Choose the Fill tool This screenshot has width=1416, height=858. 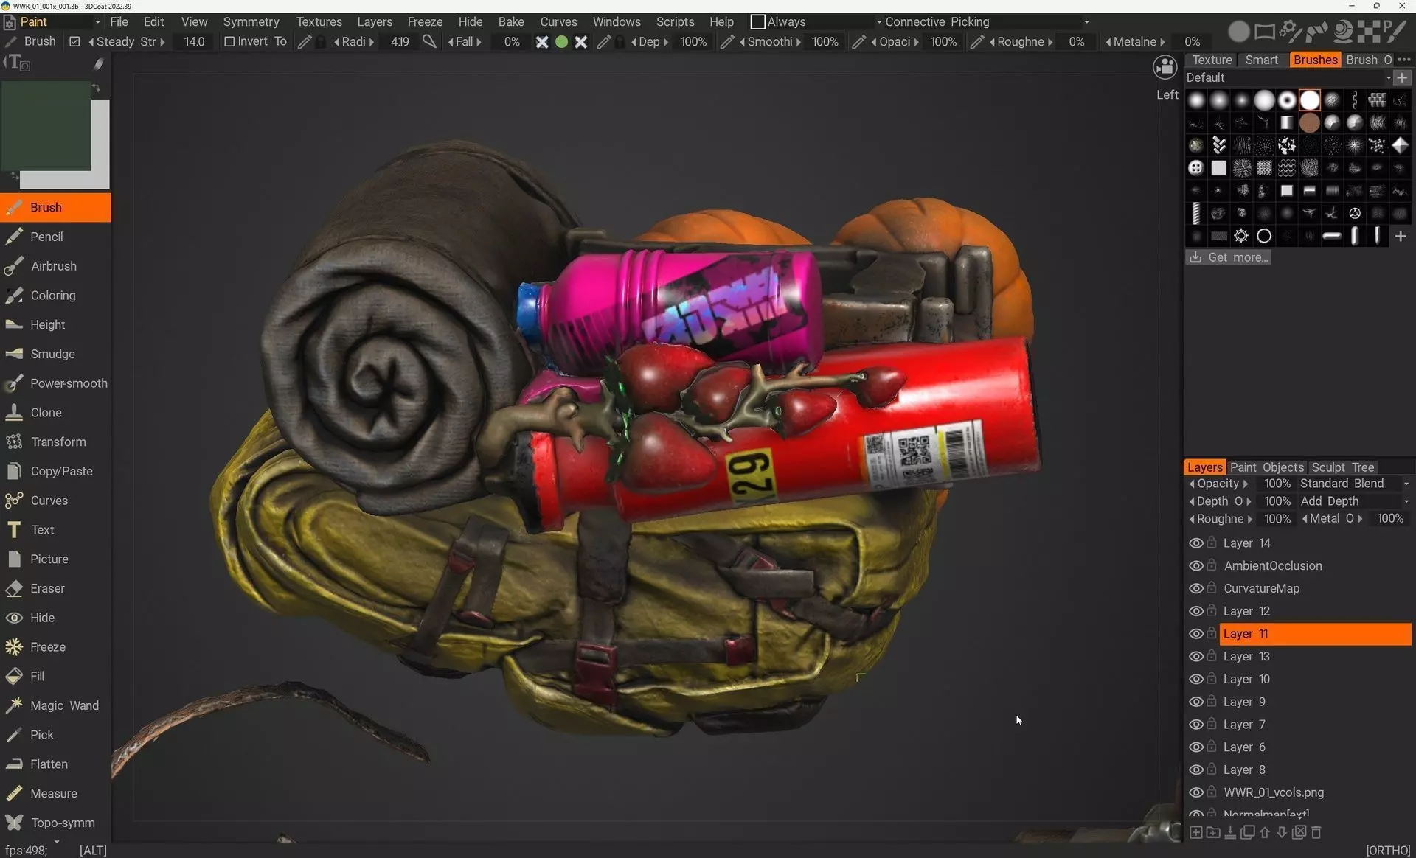click(37, 676)
